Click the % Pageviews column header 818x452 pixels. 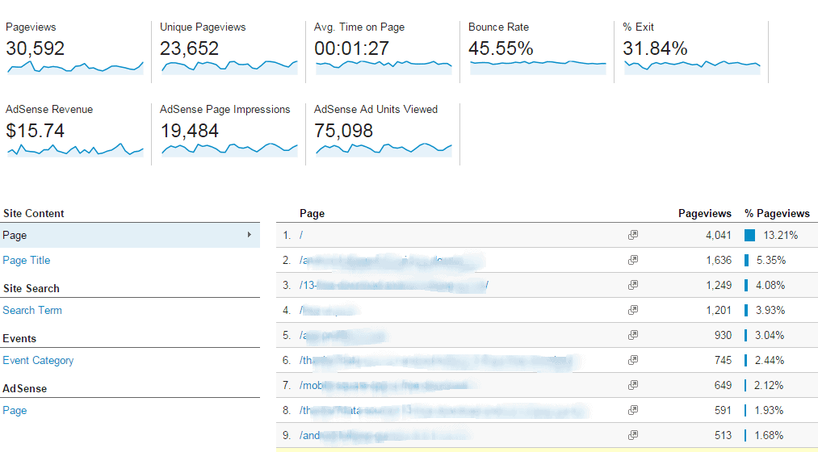point(777,214)
